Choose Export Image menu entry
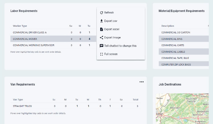 121,38
